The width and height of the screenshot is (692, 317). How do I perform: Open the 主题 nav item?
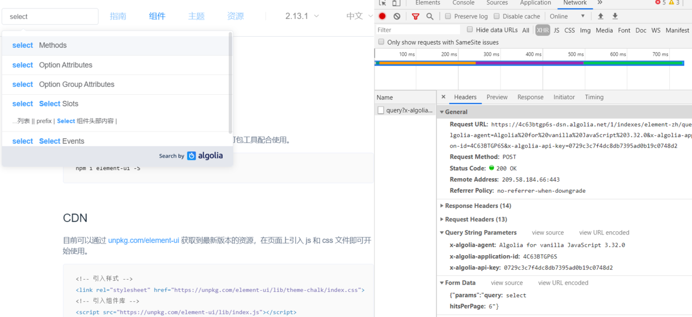point(196,16)
